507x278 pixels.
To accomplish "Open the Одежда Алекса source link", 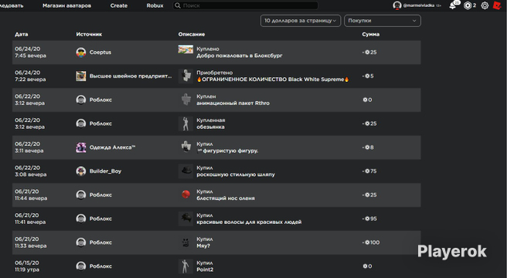I will click(x=112, y=147).
